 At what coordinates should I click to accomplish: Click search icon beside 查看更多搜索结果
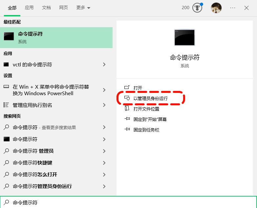click(6, 127)
